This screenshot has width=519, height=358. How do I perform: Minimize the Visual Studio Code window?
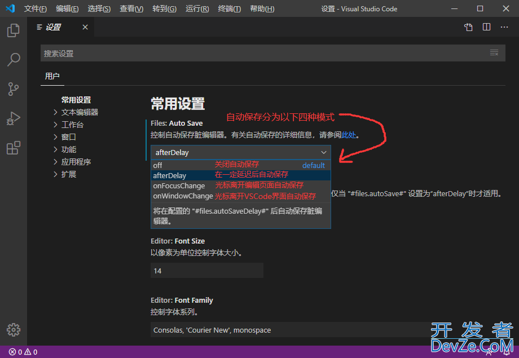tap(455, 8)
